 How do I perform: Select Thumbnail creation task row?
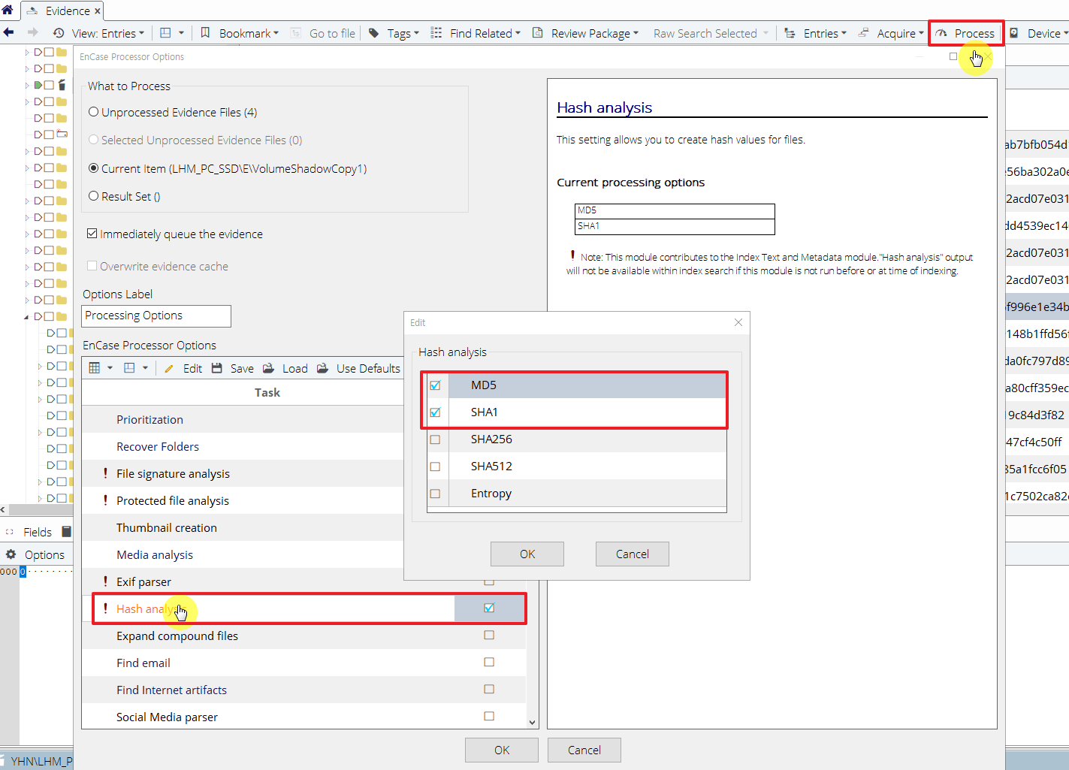(243, 527)
